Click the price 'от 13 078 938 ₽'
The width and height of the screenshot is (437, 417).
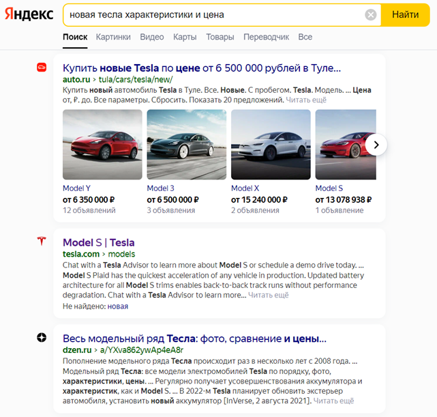344,200
